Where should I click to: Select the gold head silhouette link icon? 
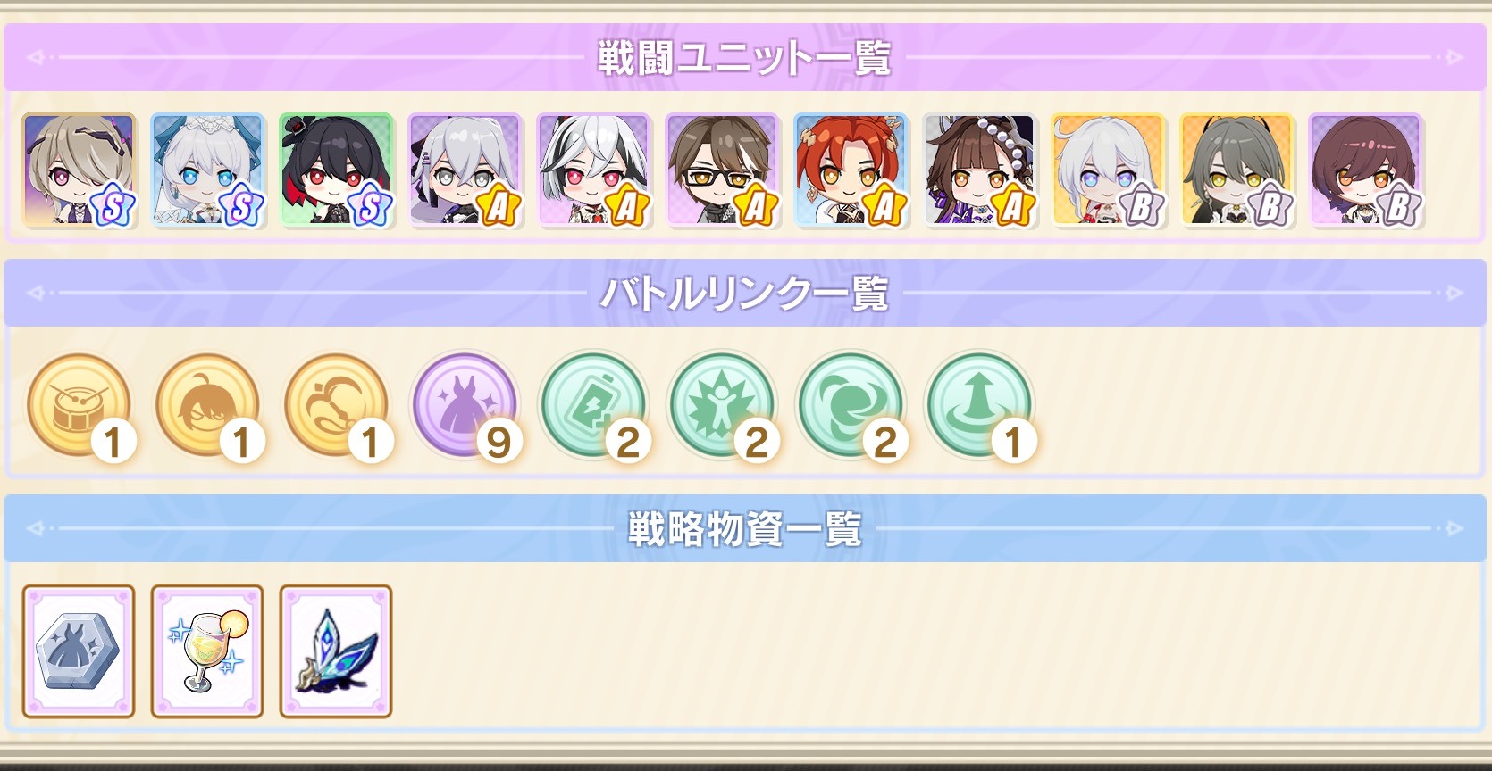coord(208,406)
